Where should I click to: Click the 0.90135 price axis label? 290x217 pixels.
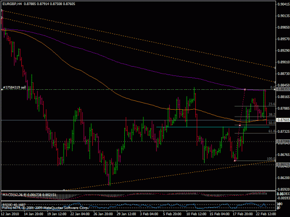tap(284, 16)
